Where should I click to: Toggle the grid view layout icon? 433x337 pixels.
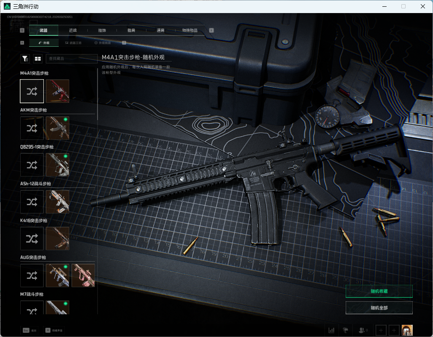tap(38, 59)
